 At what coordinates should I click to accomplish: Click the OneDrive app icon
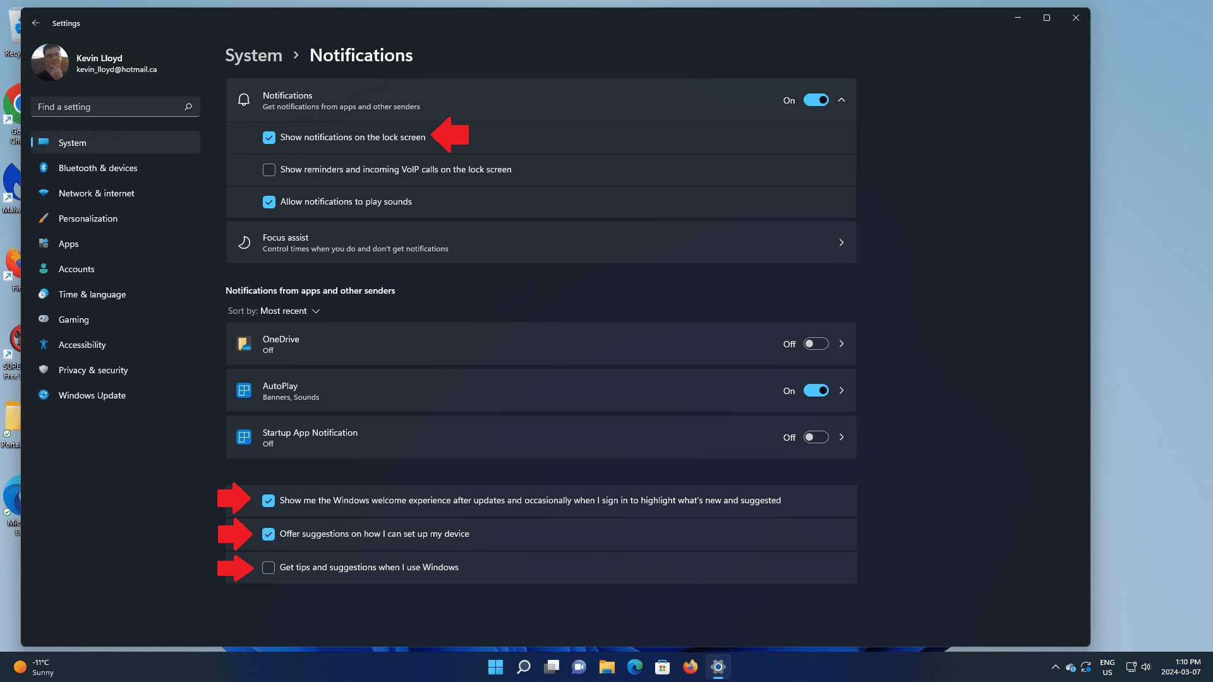244,344
